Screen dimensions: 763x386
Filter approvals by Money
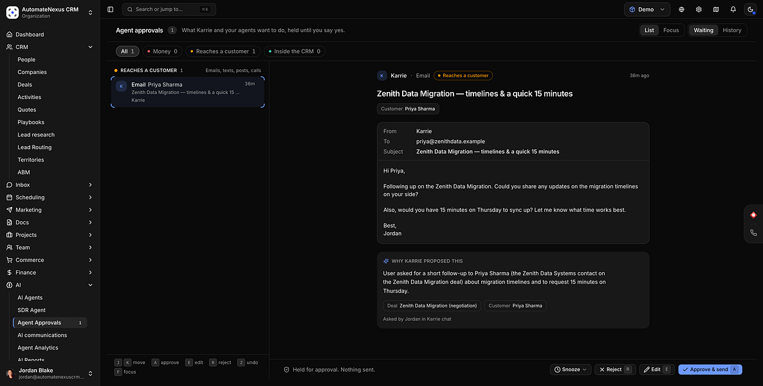(x=163, y=51)
